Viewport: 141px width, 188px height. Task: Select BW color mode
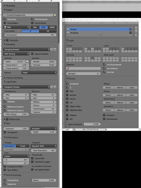pos(35,27)
